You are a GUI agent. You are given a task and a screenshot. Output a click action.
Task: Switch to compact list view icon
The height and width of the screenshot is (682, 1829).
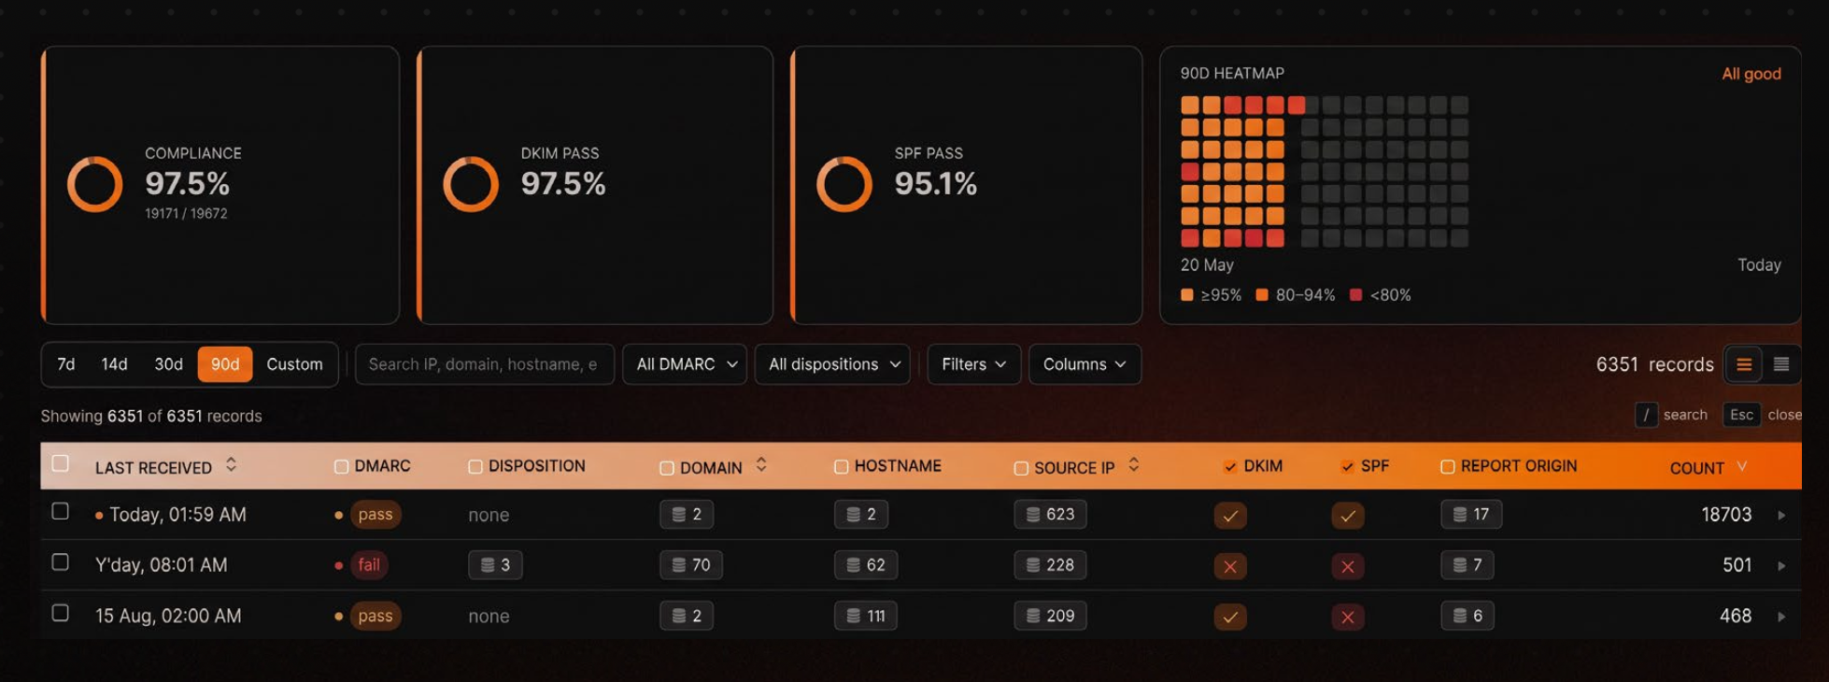(1781, 364)
